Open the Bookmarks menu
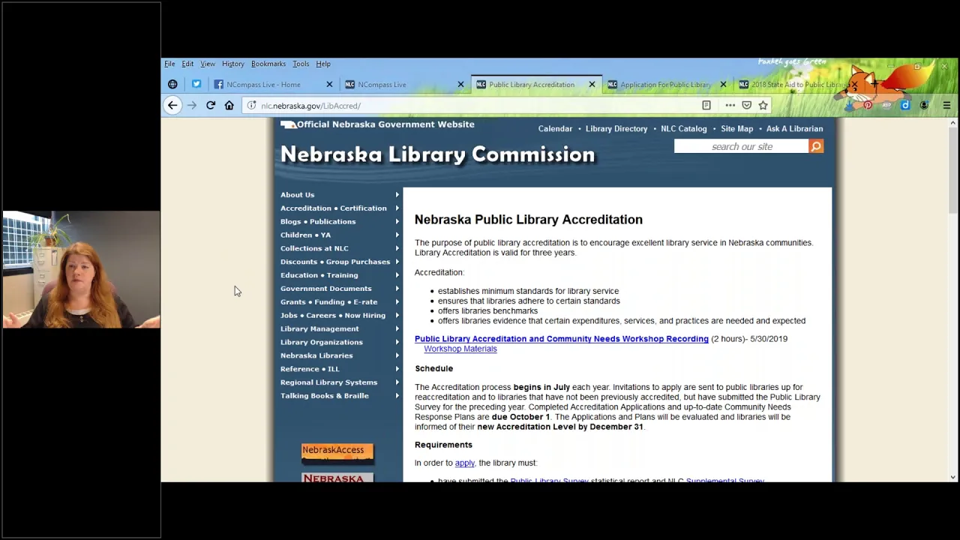This screenshot has height=540, width=960. (268, 64)
